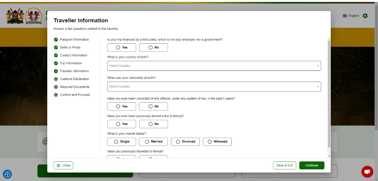Image resolution: width=378 pixels, height=181 pixels.
Task: Click the green Continue button
Action: [311, 165]
